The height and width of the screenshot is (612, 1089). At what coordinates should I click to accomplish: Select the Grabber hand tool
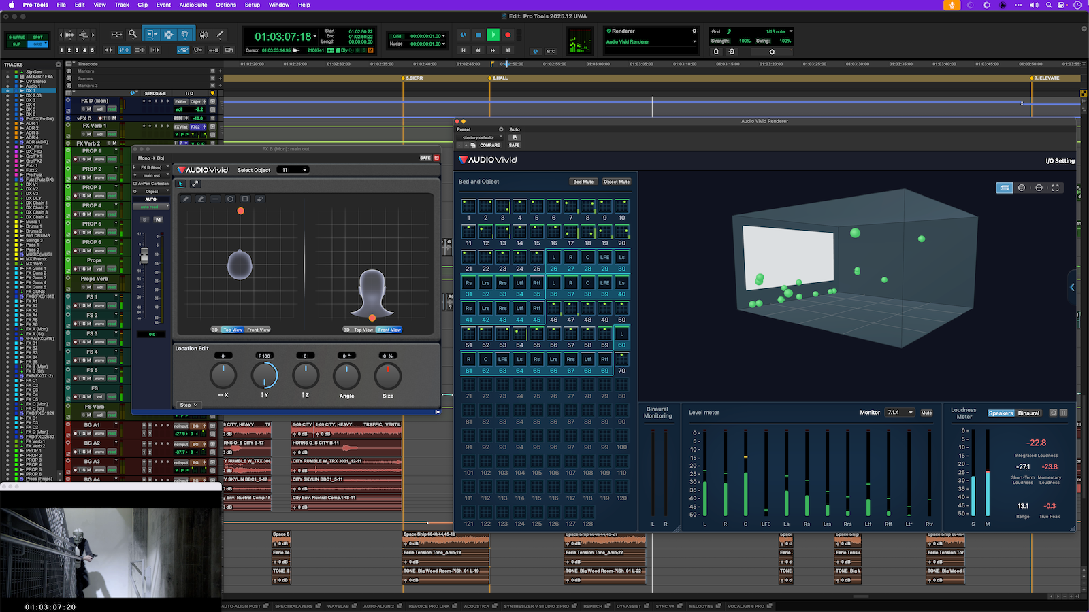coord(184,33)
